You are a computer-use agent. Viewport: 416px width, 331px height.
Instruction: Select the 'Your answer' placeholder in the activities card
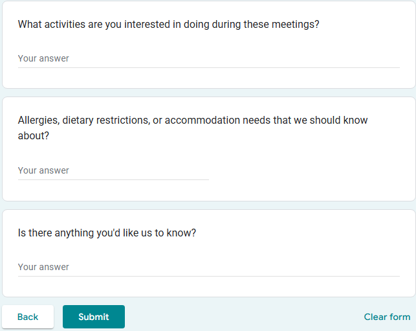pyautogui.click(x=43, y=58)
